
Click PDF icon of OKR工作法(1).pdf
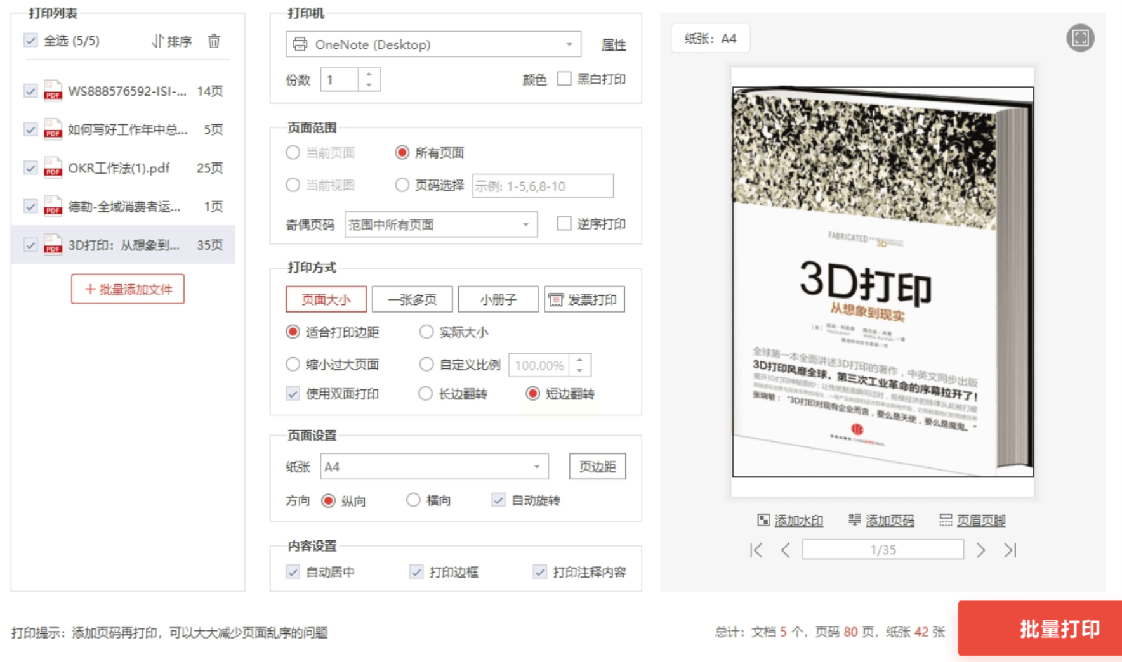[53, 168]
